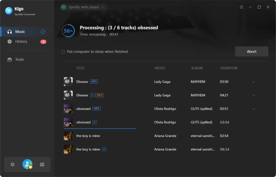
Task: Click the duration 06:14
Action: pyautogui.click(x=225, y=149)
